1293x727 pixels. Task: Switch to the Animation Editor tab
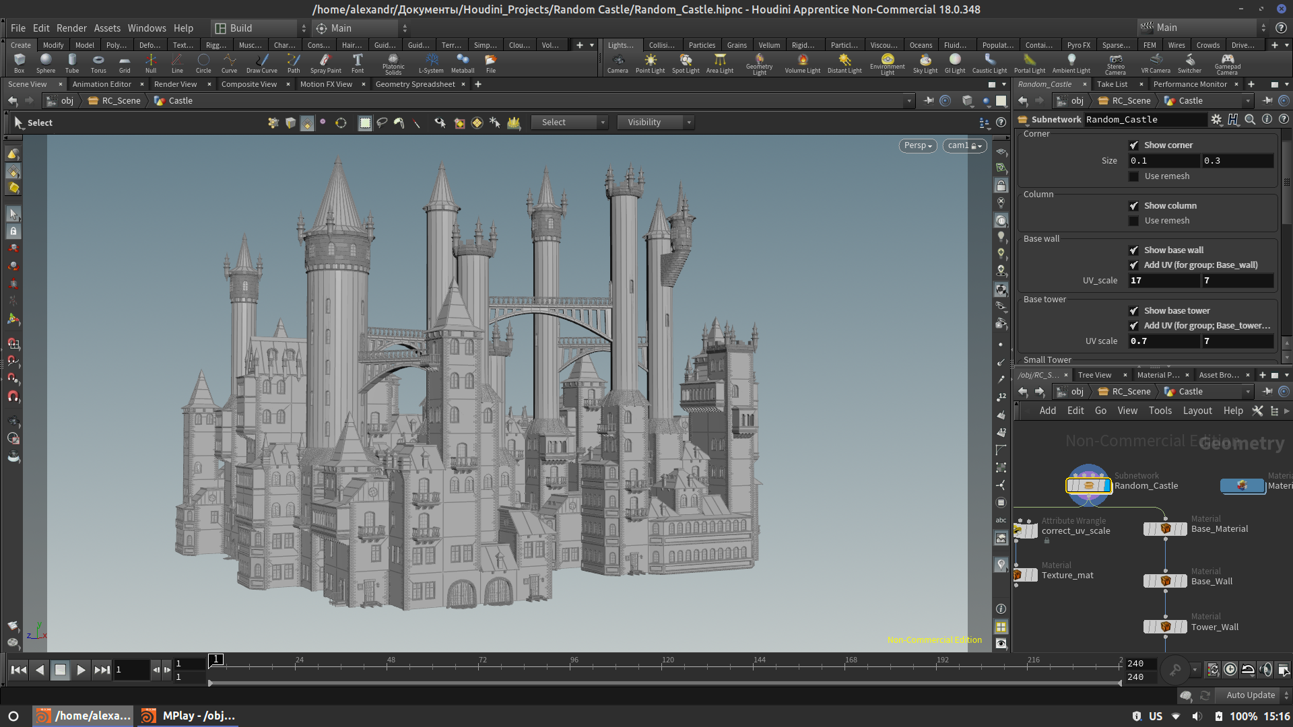point(102,83)
